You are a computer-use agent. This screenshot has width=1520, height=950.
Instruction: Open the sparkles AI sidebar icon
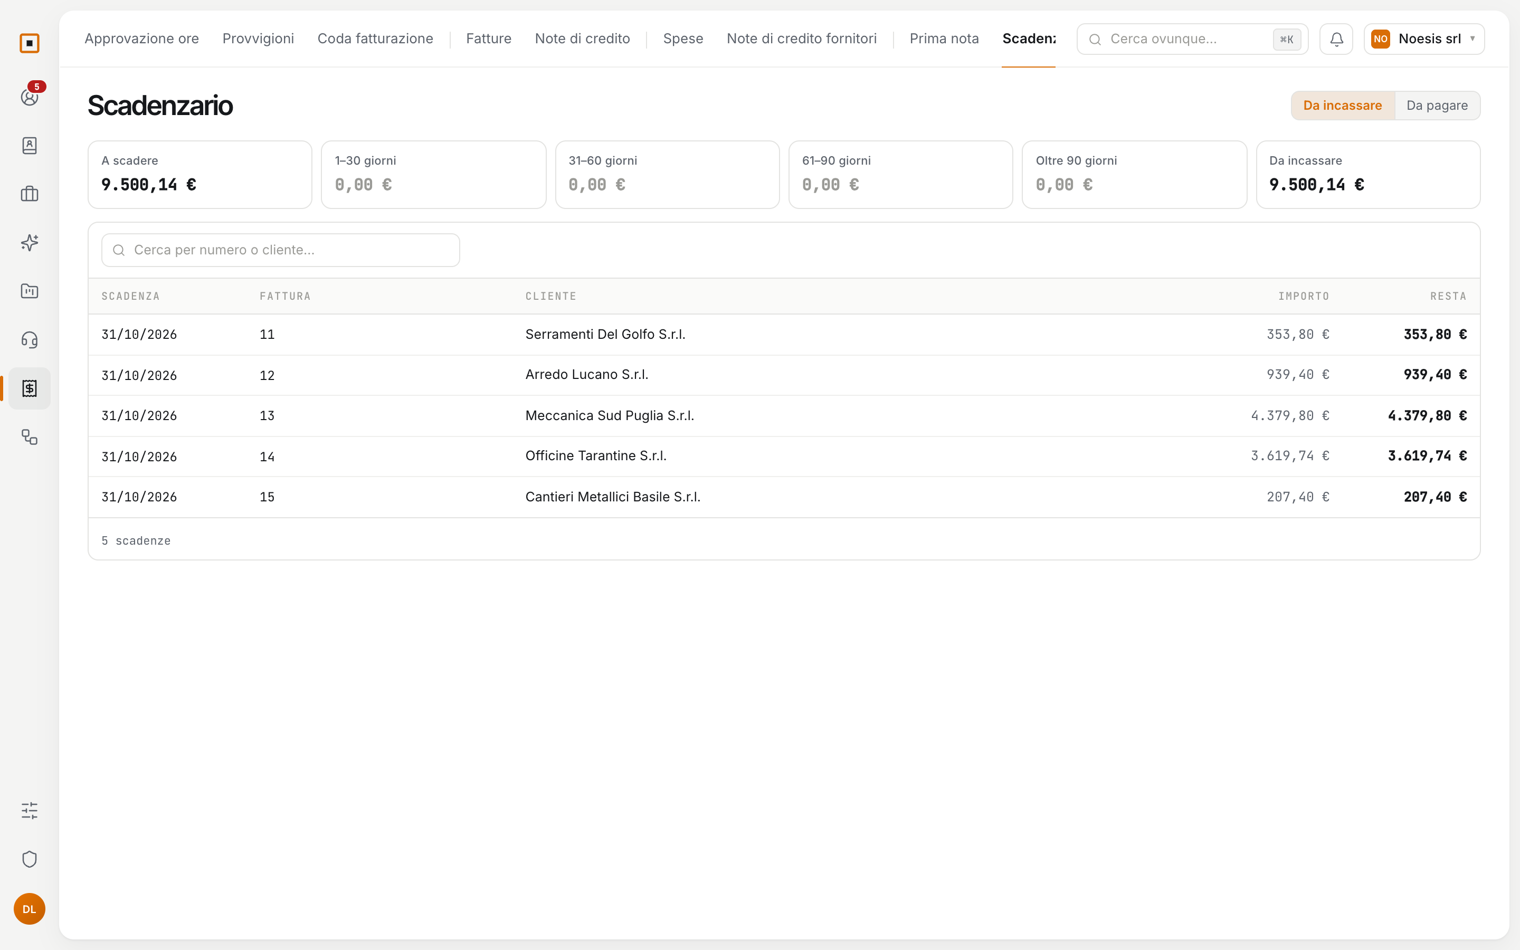(30, 243)
